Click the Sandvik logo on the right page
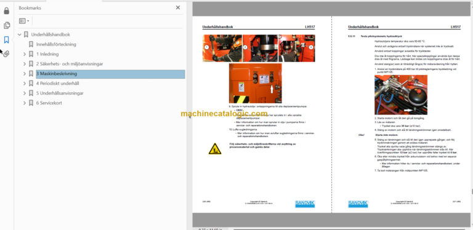The width and height of the screenshot is (473, 230). tap(358, 204)
